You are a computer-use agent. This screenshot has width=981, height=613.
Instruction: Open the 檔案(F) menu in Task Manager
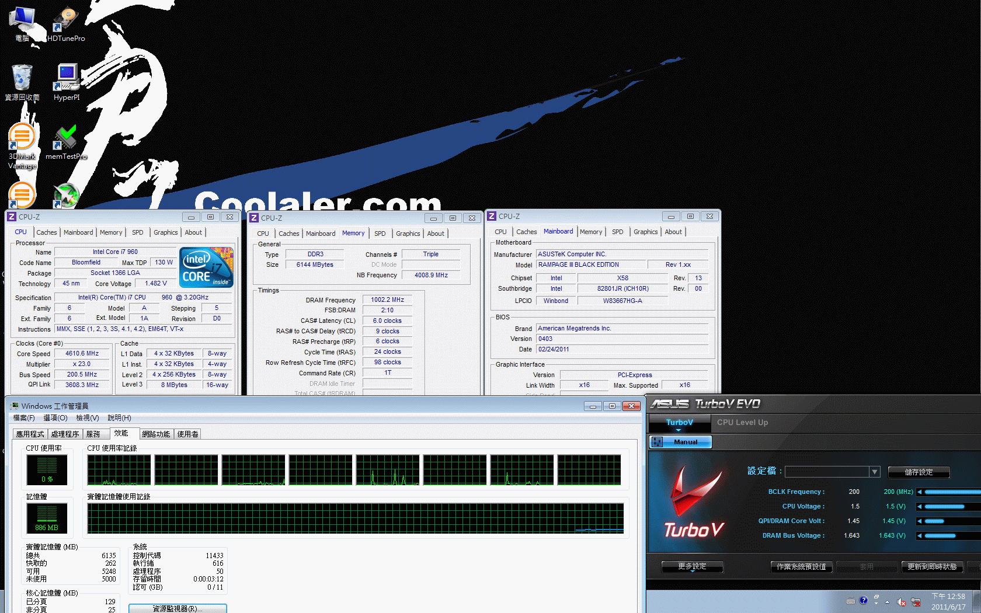coord(24,418)
